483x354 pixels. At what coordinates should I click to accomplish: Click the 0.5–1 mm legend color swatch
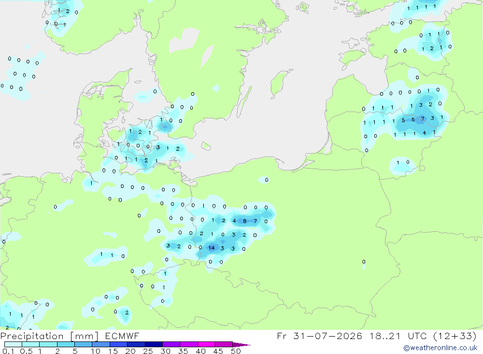(x=30, y=344)
